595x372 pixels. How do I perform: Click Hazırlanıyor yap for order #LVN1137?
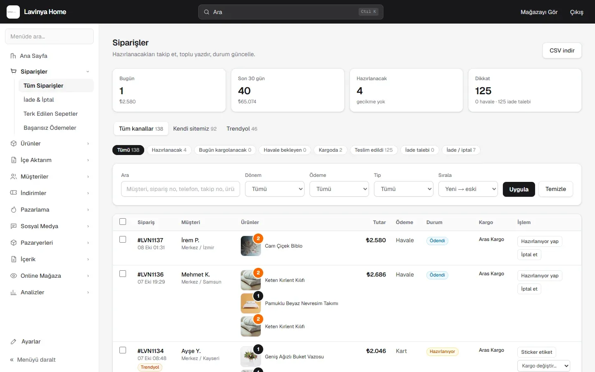coord(540,241)
